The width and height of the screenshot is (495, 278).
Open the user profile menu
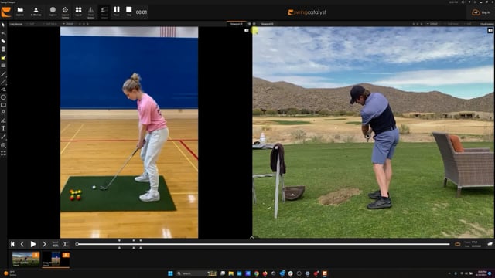(x=36, y=12)
